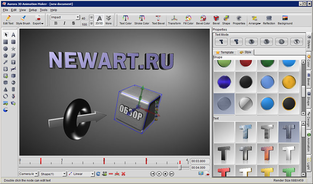Select the text 'A' tool in toolbox
Image resolution: width=313 pixels, height=184 pixels.
click(x=13, y=35)
